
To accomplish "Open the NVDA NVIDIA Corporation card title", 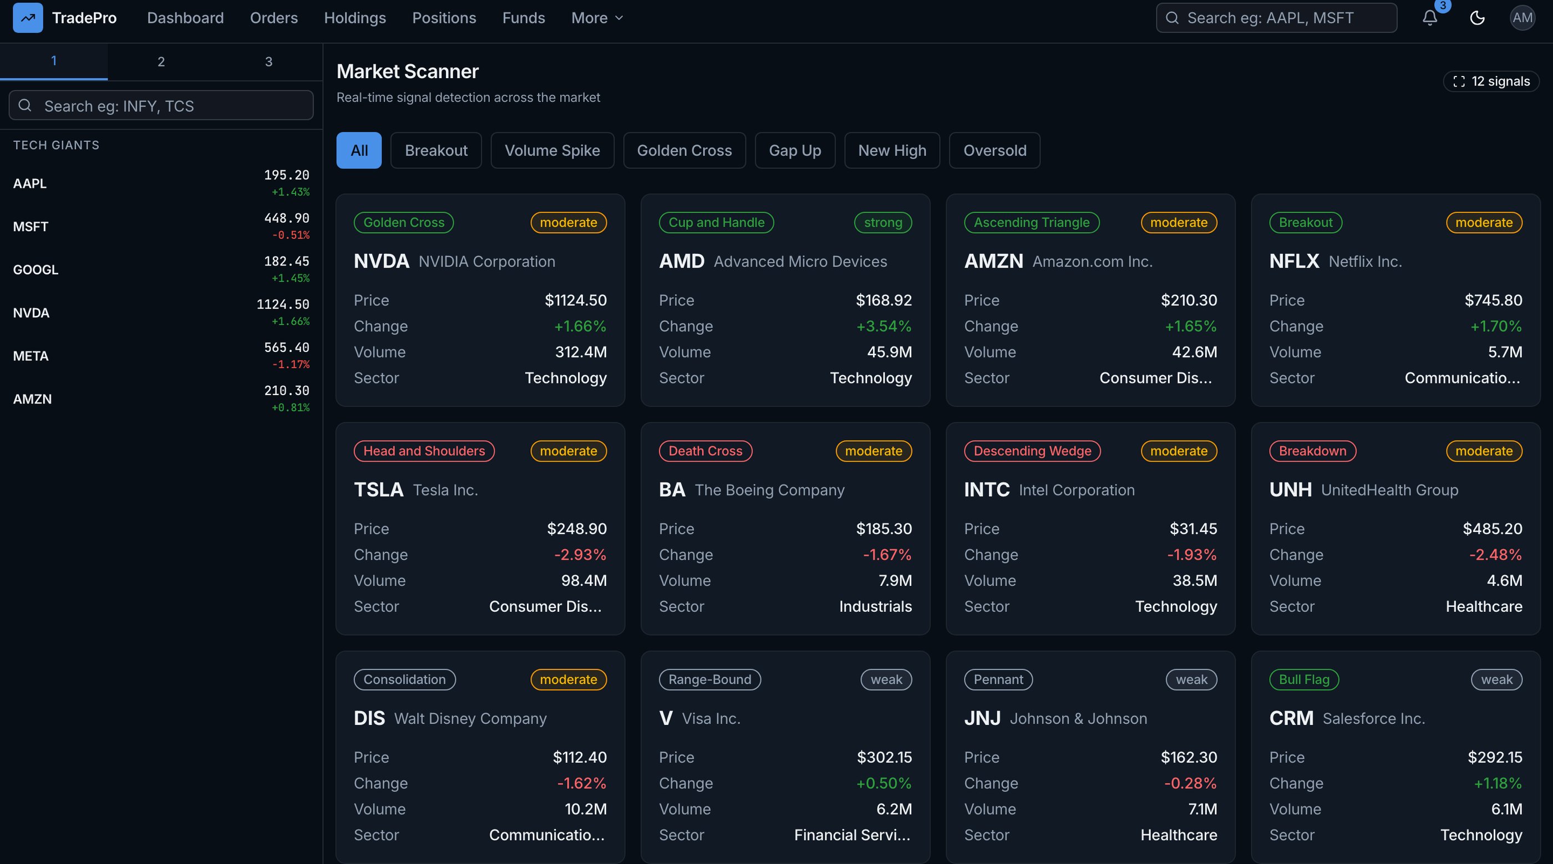I will (455, 261).
